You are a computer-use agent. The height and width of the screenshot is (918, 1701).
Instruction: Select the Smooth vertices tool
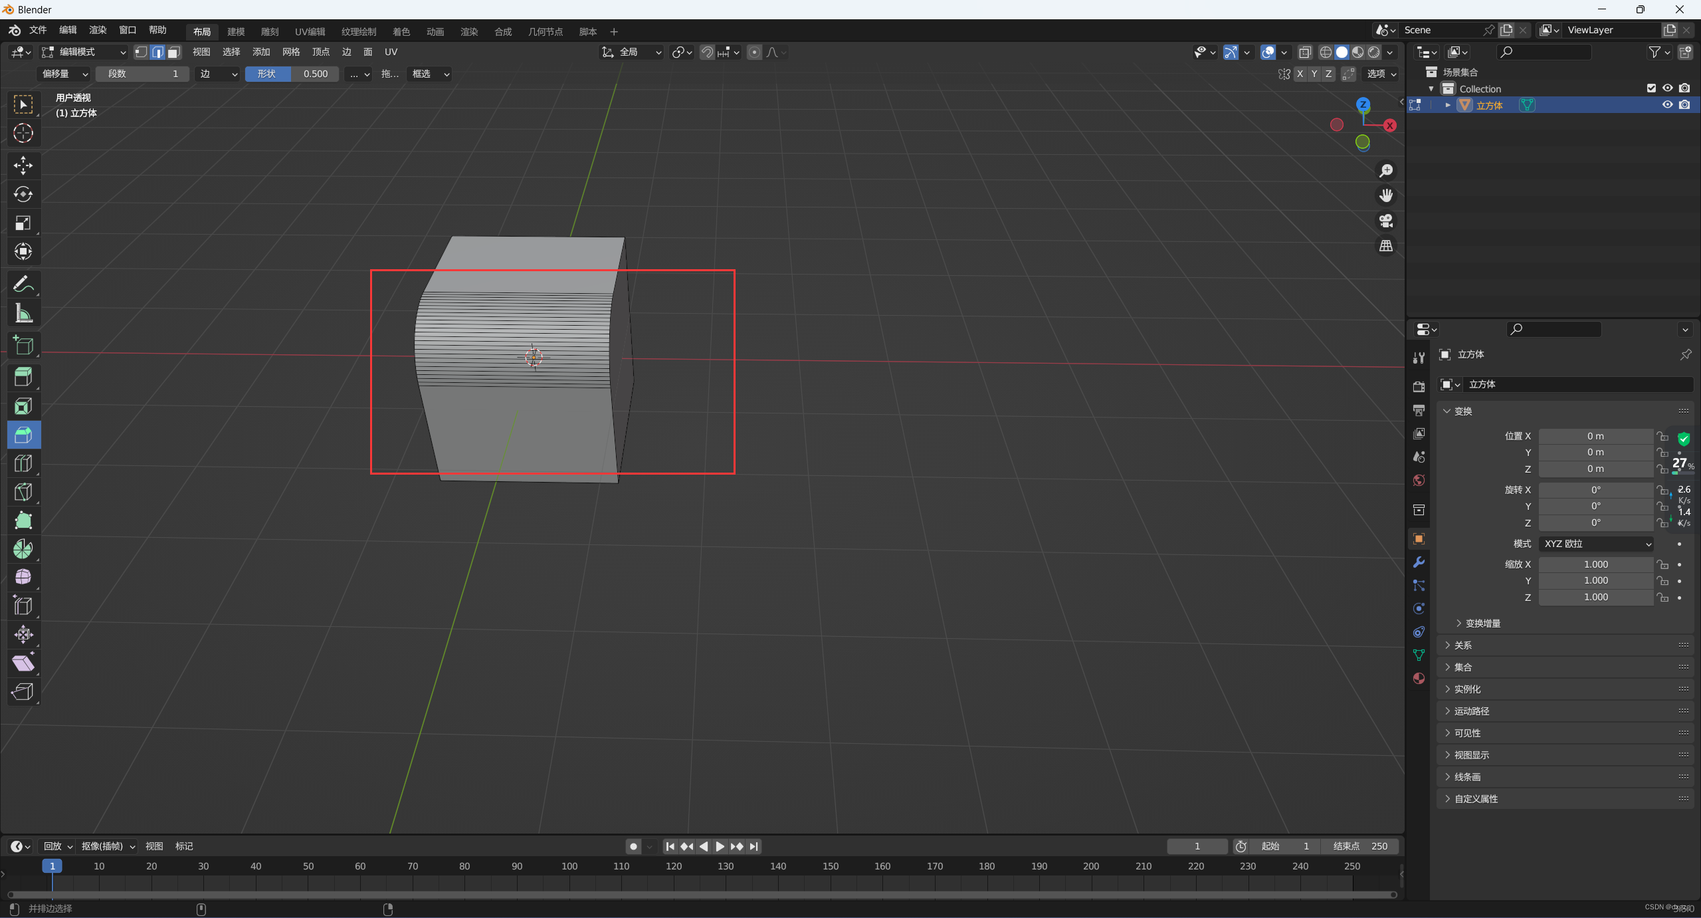click(x=23, y=578)
